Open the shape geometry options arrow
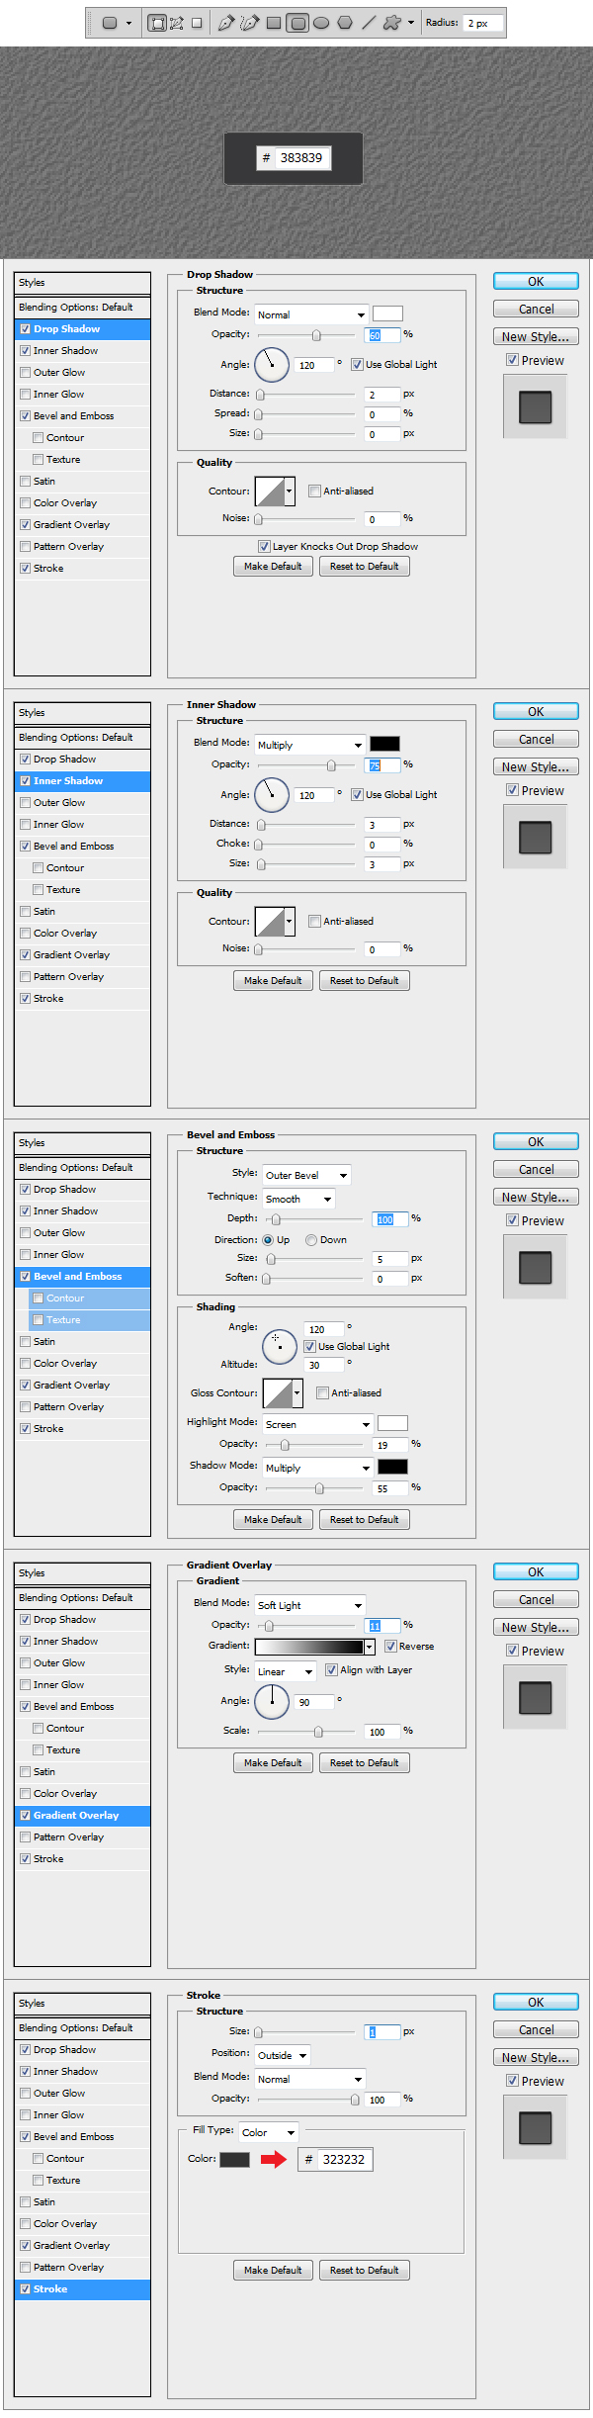Viewport: 593px width, 2418px height. pos(411,23)
